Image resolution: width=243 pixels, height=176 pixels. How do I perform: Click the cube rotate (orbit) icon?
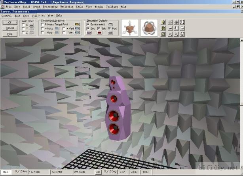point(149,28)
